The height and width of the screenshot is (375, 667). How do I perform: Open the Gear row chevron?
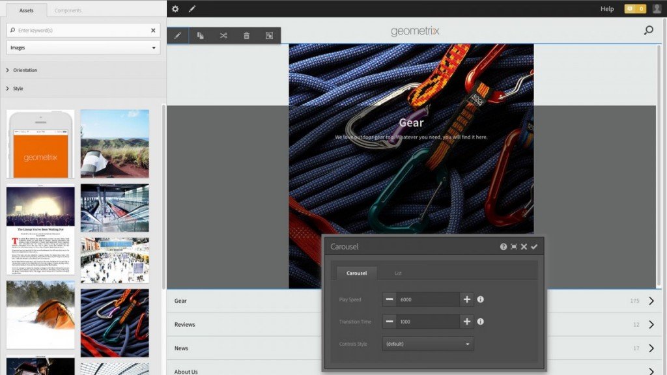651,301
